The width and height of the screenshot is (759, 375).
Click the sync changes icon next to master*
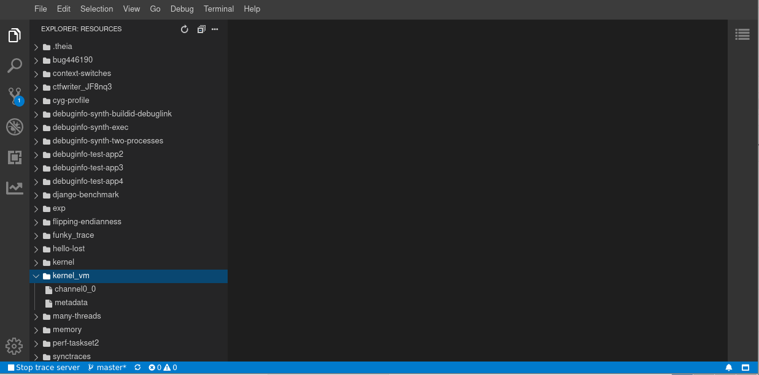(x=137, y=367)
